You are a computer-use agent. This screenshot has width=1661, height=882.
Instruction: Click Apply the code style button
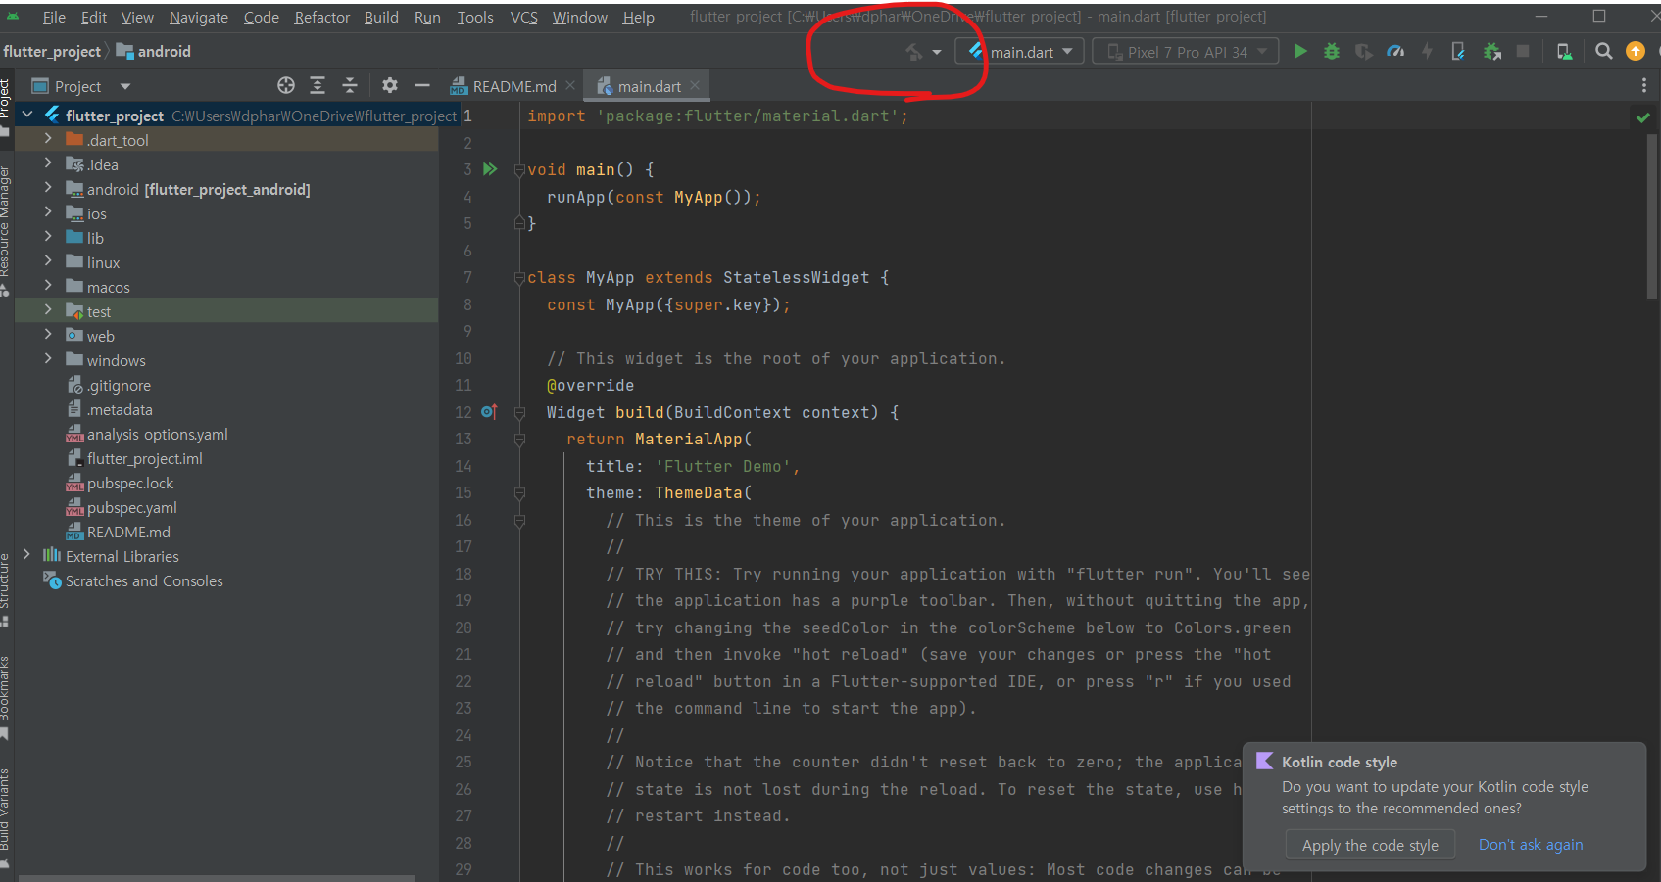1369,845
